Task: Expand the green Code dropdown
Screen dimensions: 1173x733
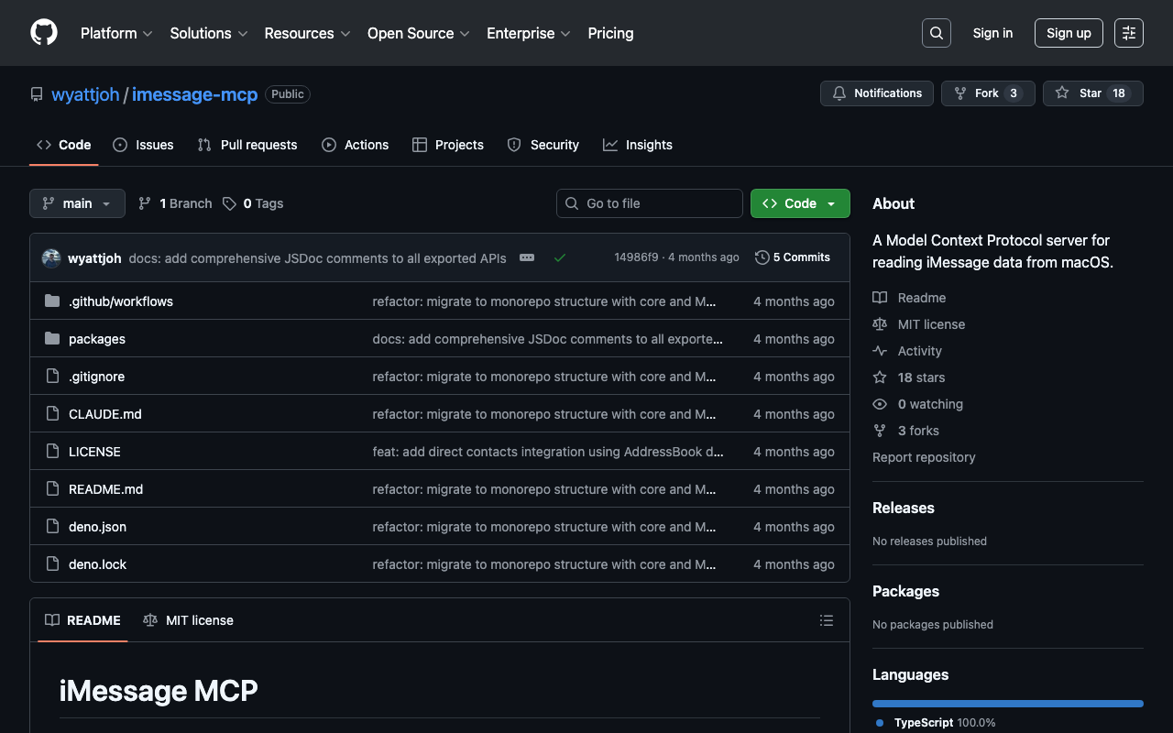Action: click(800, 203)
